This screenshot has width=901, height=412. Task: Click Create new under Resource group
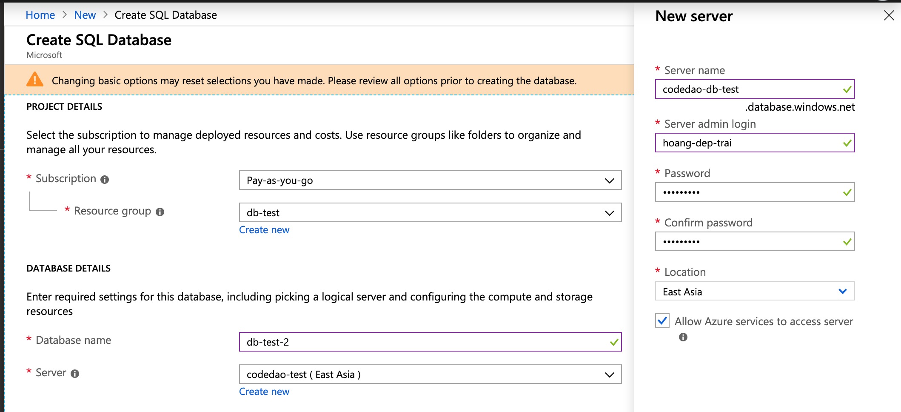264,230
